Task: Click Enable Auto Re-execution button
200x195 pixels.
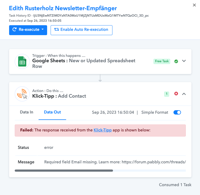Action: 81,30
